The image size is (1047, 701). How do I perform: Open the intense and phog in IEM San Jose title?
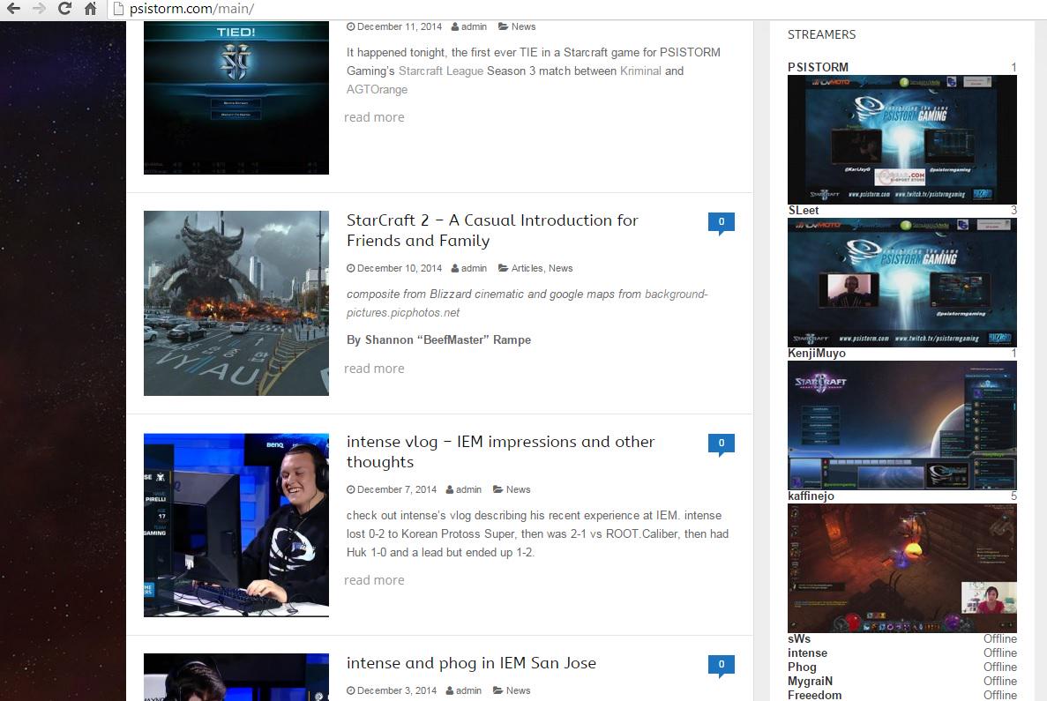click(471, 663)
